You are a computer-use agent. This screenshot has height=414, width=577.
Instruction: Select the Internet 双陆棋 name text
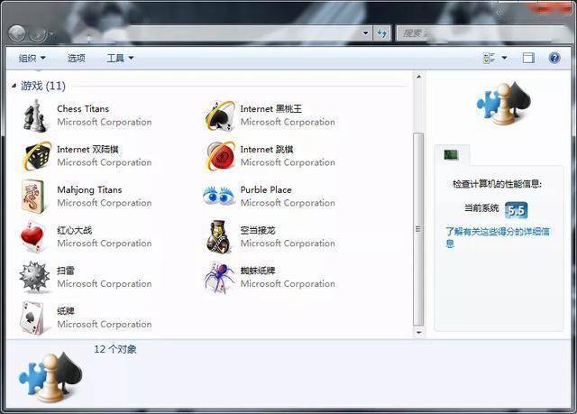(87, 150)
